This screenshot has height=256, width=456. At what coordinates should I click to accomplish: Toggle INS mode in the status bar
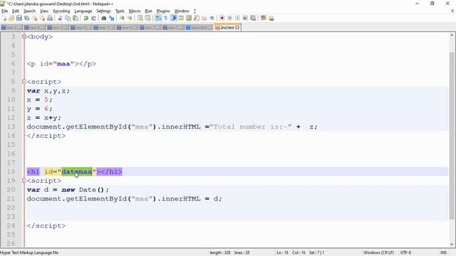click(443, 253)
